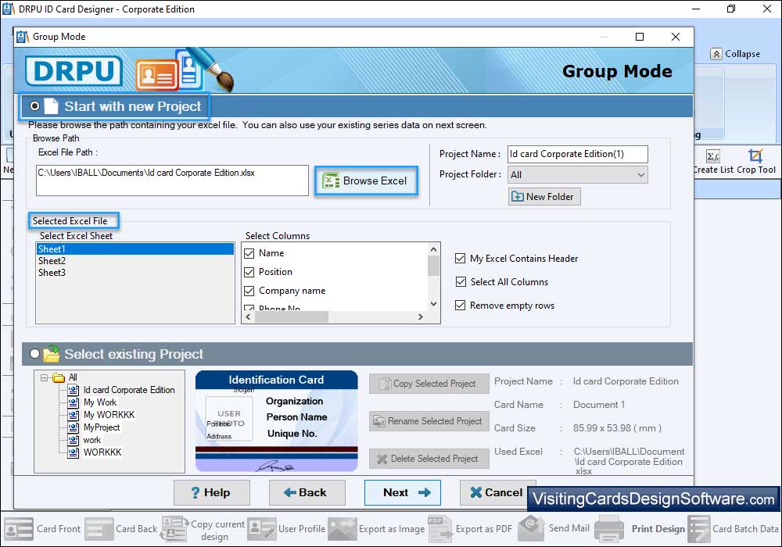Maximize the Group Mode dialog
This screenshot has height=547, width=782.
click(x=640, y=37)
